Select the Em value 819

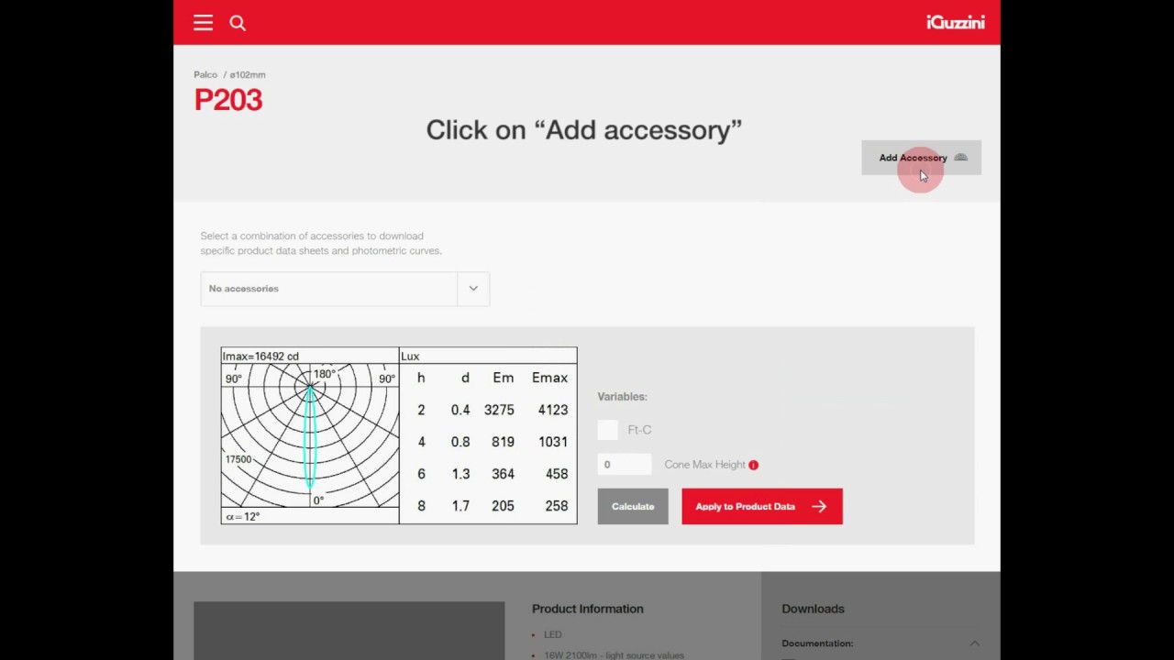coord(503,442)
